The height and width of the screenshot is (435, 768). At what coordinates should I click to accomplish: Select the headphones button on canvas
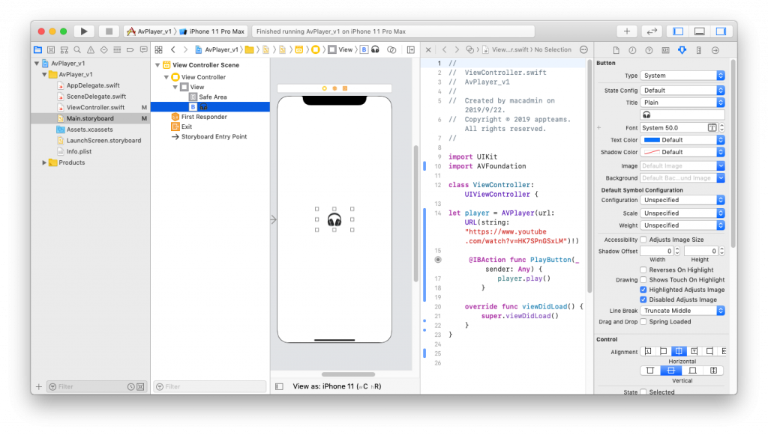(x=334, y=220)
